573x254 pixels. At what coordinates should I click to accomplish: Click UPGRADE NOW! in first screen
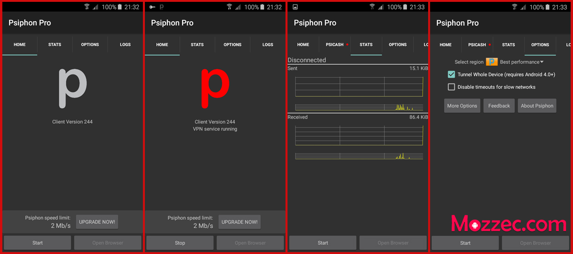[x=97, y=222]
